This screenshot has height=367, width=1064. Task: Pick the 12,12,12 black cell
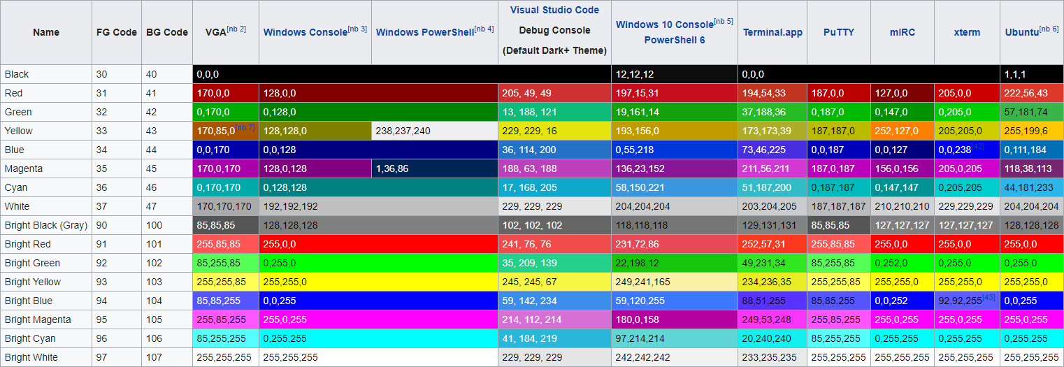coord(675,74)
